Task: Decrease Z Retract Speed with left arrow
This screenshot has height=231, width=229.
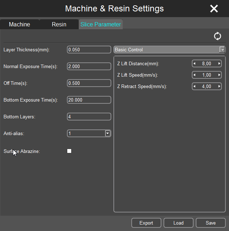Action: coord(194,86)
